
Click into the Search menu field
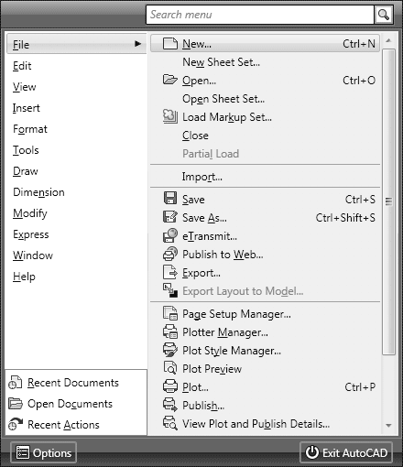coord(260,15)
